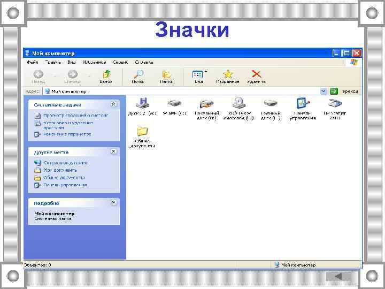Click the Windows flag logo in the menu bar
The height and width of the screenshot is (289, 385).
click(354, 62)
